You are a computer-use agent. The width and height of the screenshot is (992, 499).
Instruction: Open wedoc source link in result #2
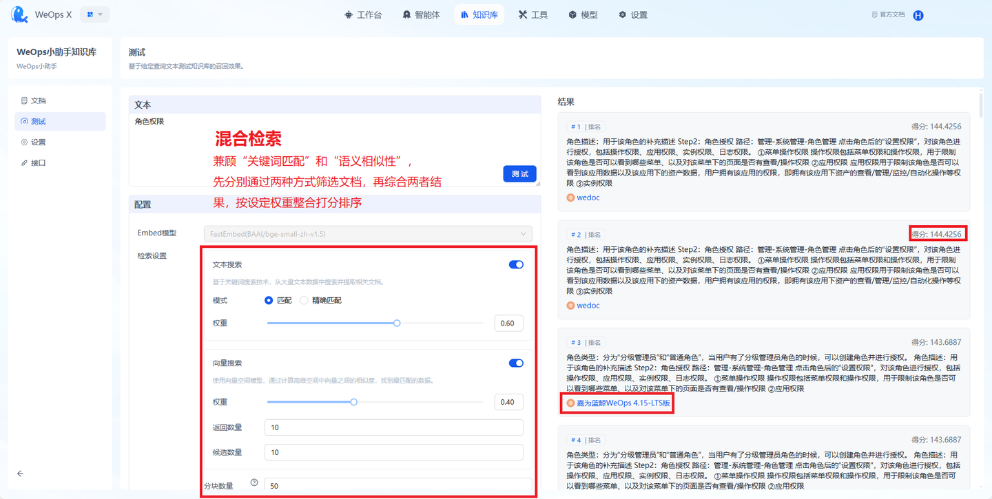[x=588, y=306]
